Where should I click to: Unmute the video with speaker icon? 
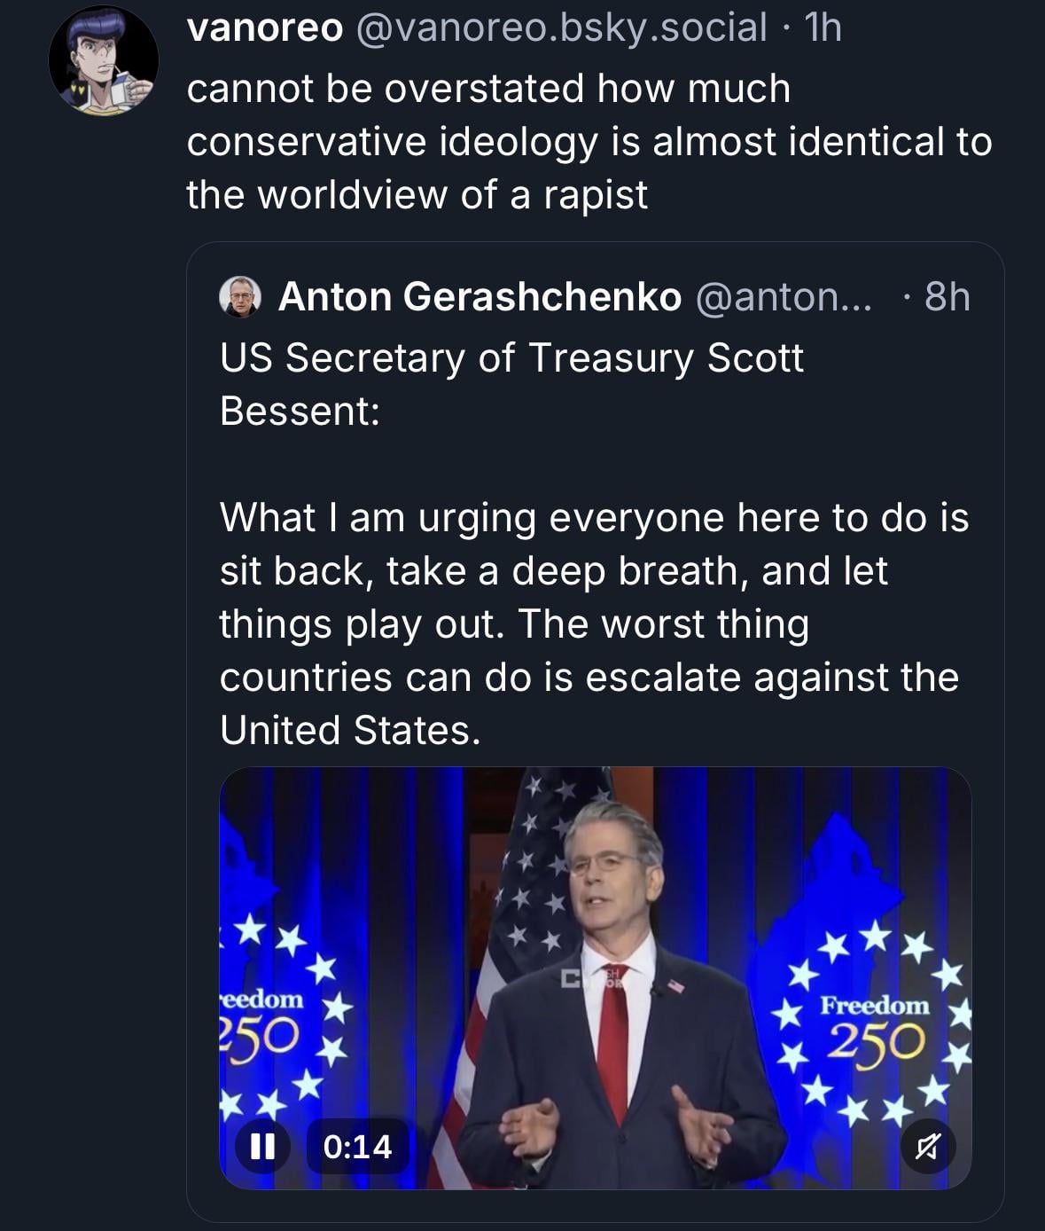tap(928, 1149)
